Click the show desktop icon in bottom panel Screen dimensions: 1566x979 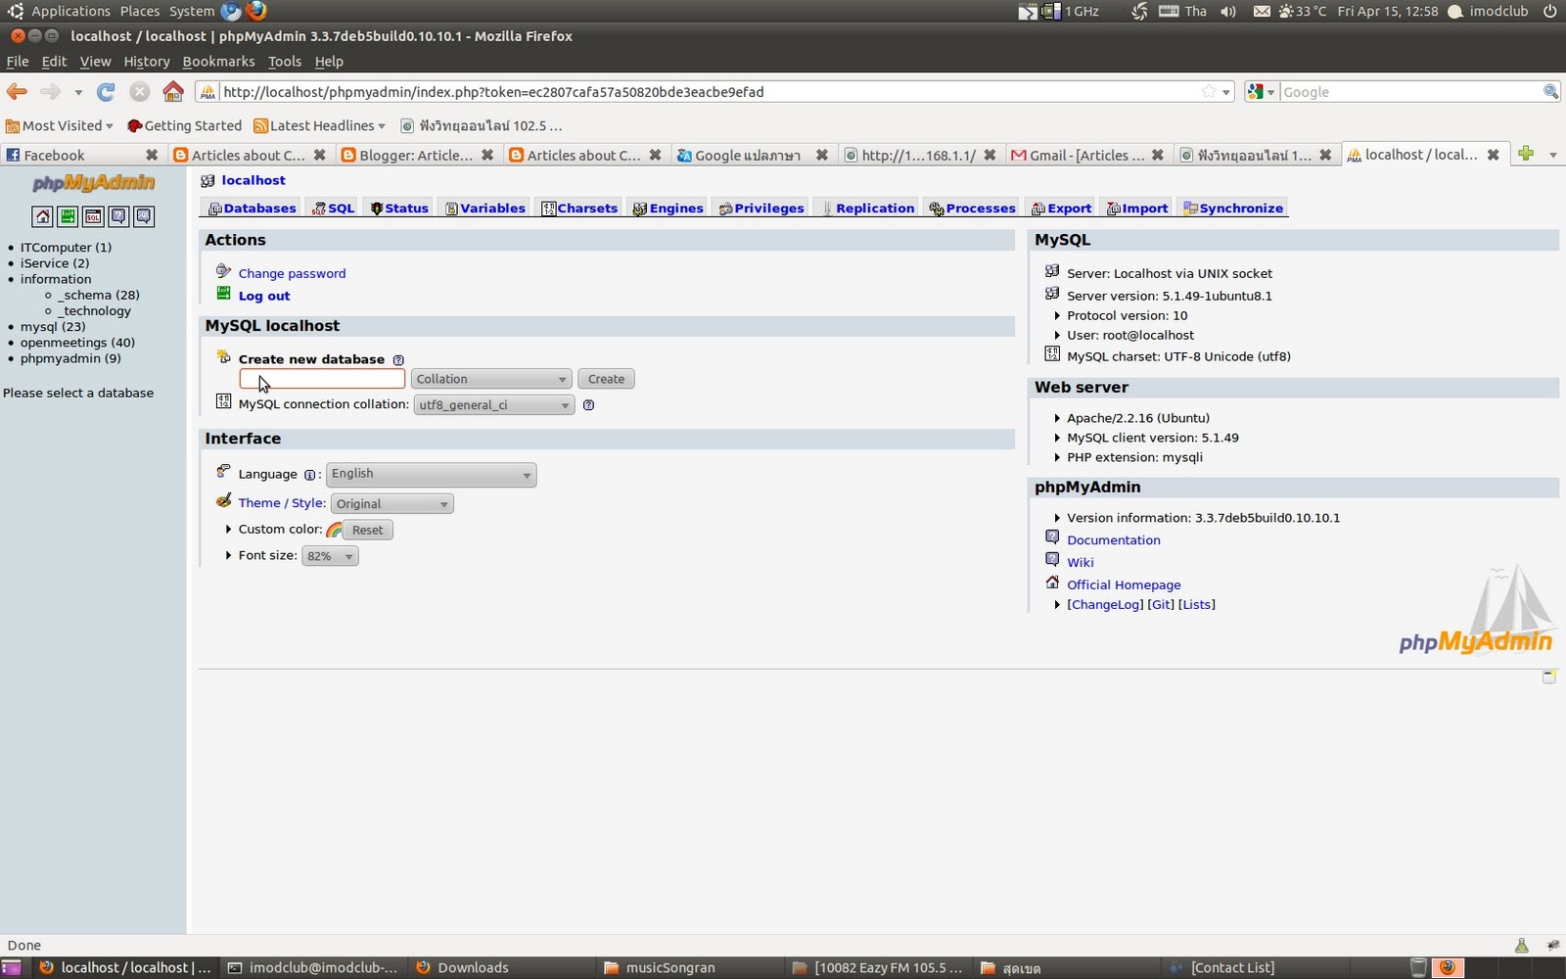[x=11, y=967]
